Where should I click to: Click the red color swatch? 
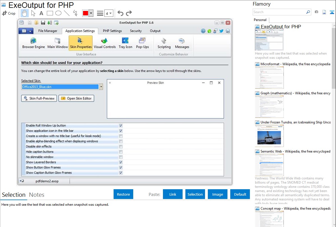(86, 13)
